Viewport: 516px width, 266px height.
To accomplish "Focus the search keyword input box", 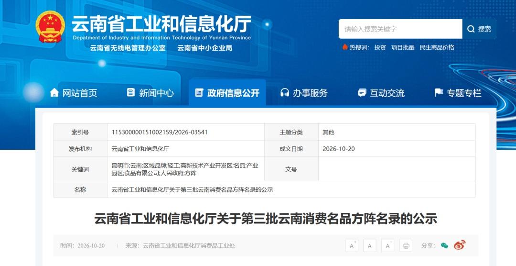I will coord(400,29).
